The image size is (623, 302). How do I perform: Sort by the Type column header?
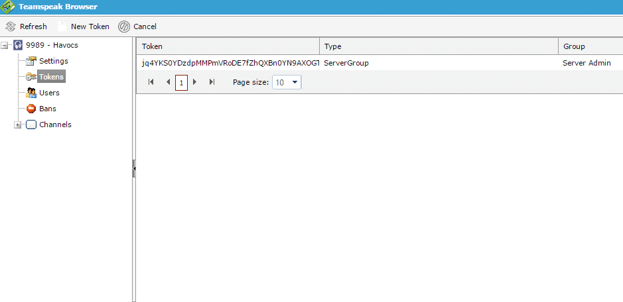(439, 46)
